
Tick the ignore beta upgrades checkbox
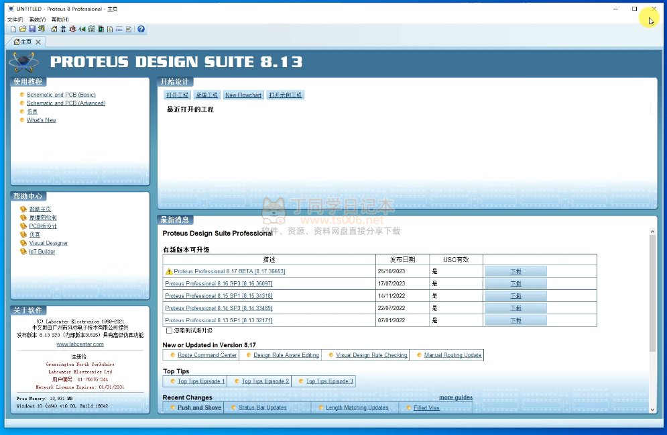[x=169, y=330]
